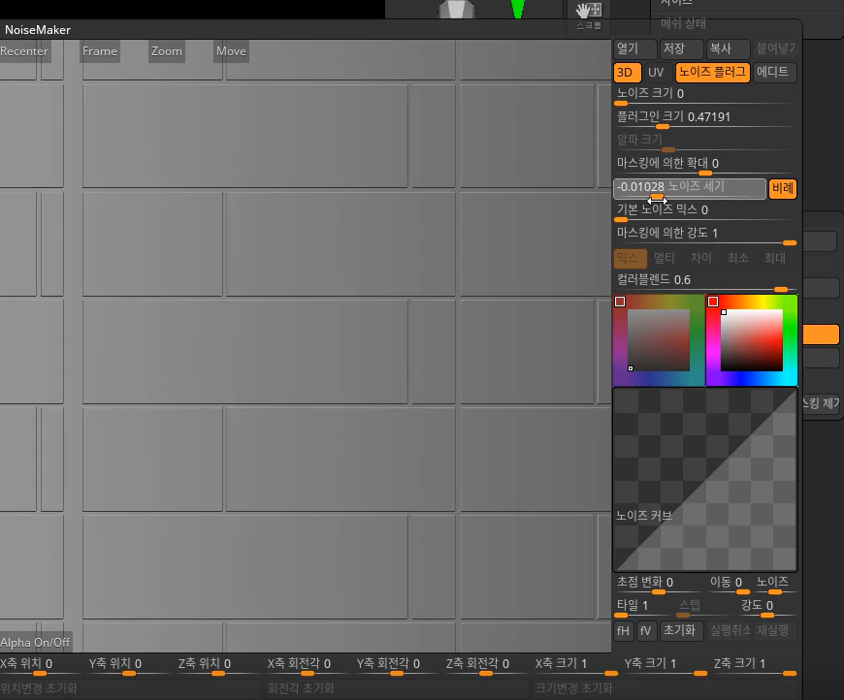Click the 노이즈 커브 curve editor

tap(704, 480)
